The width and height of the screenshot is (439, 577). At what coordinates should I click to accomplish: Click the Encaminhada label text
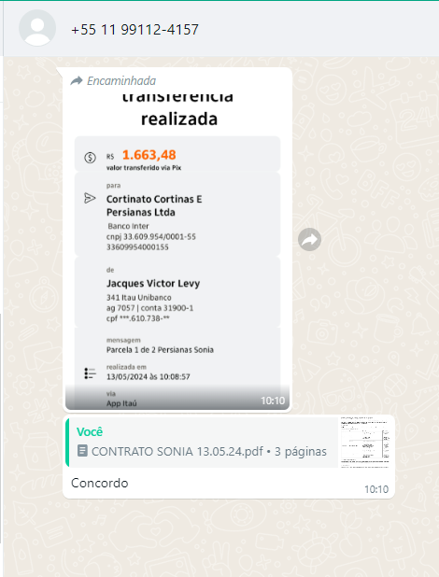pos(121,80)
